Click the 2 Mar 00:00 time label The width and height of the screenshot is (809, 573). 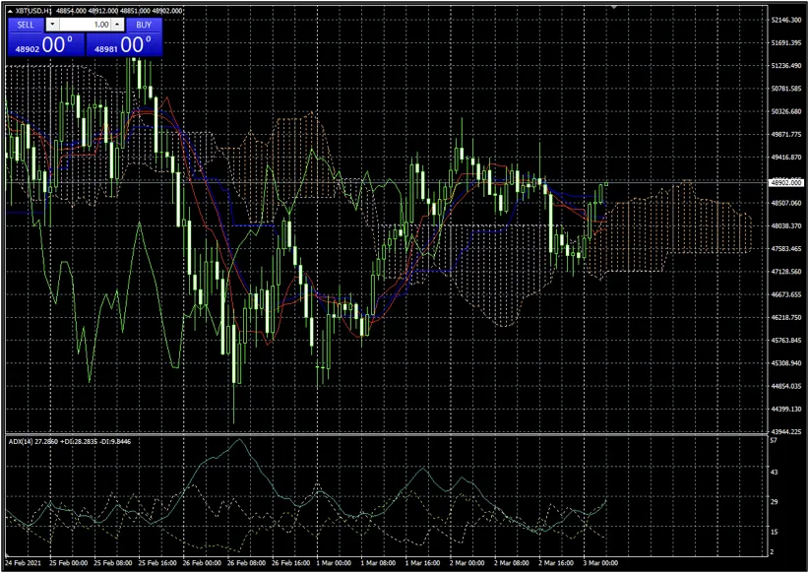click(467, 563)
